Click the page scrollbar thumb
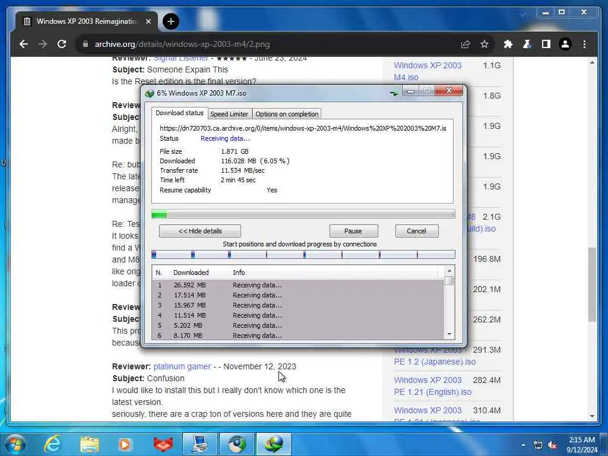Image resolution: width=608 pixels, height=456 pixels. 592,285
